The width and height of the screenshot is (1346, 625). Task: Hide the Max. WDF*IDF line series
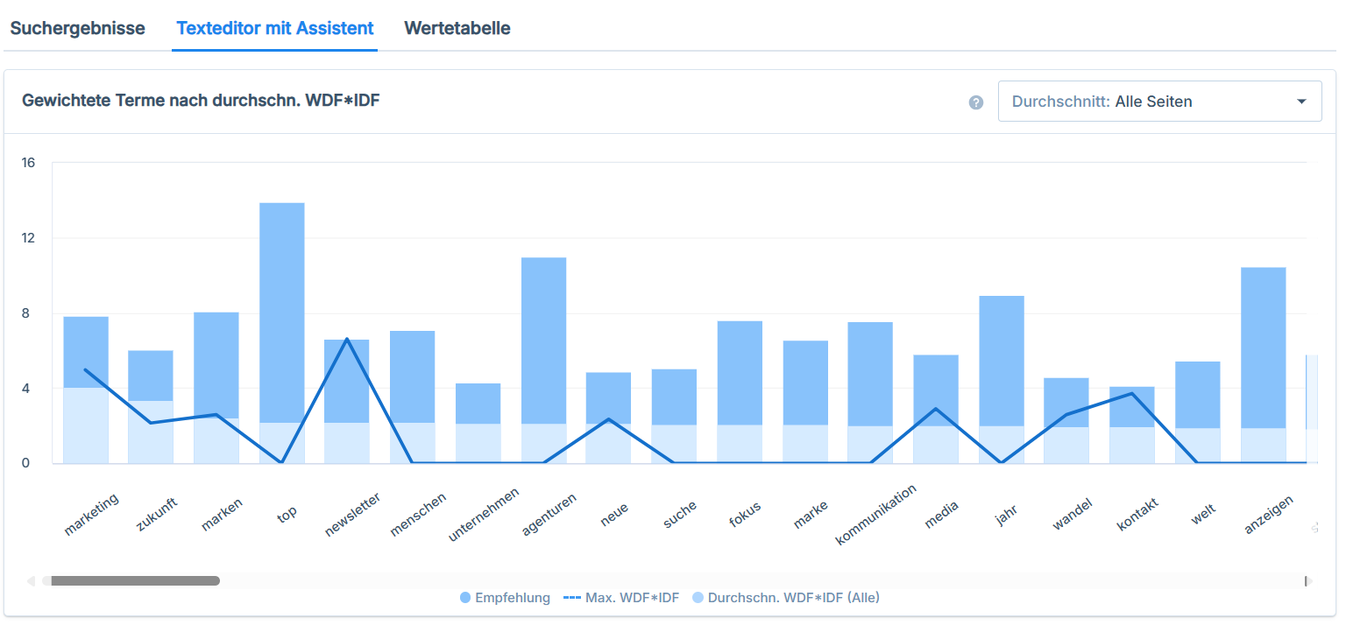coord(621,598)
